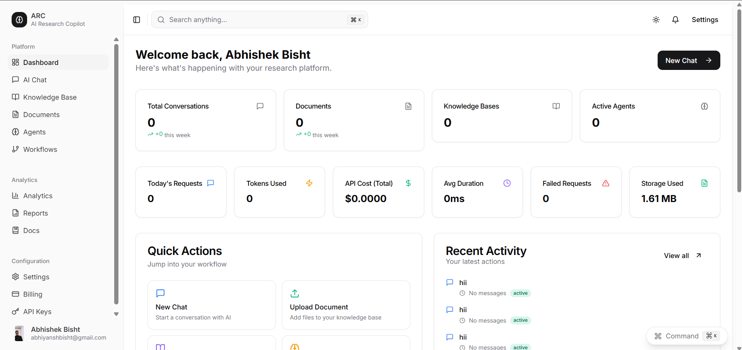This screenshot has width=742, height=350.
Task: Click the Settings gear icon in sidebar
Action: 15,277
